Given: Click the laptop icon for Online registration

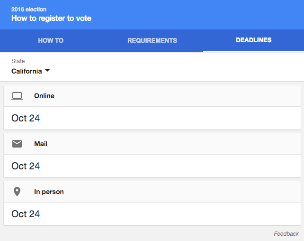Looking at the screenshot, I should point(17,96).
